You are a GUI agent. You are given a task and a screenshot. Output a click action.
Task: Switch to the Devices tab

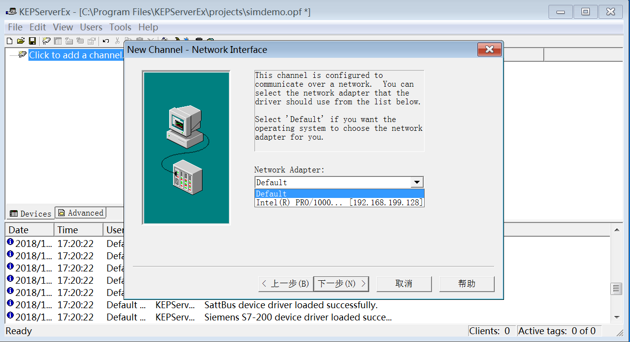[30, 214]
